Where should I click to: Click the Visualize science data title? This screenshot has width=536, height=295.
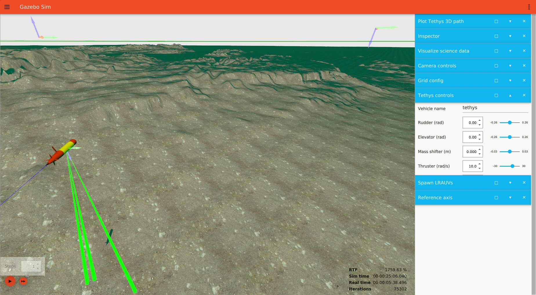[x=443, y=51]
